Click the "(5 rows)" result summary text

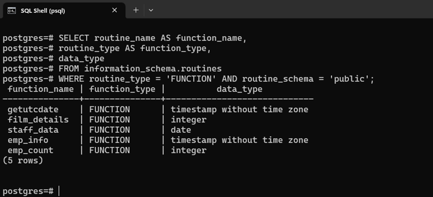click(23, 160)
